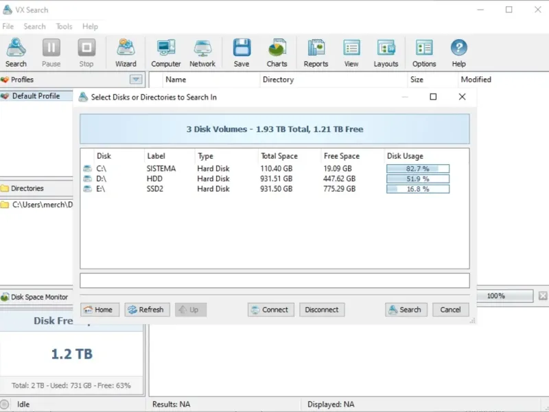Image resolution: width=549 pixels, height=412 pixels.
Task: Click the Up button
Action: pyautogui.click(x=191, y=310)
